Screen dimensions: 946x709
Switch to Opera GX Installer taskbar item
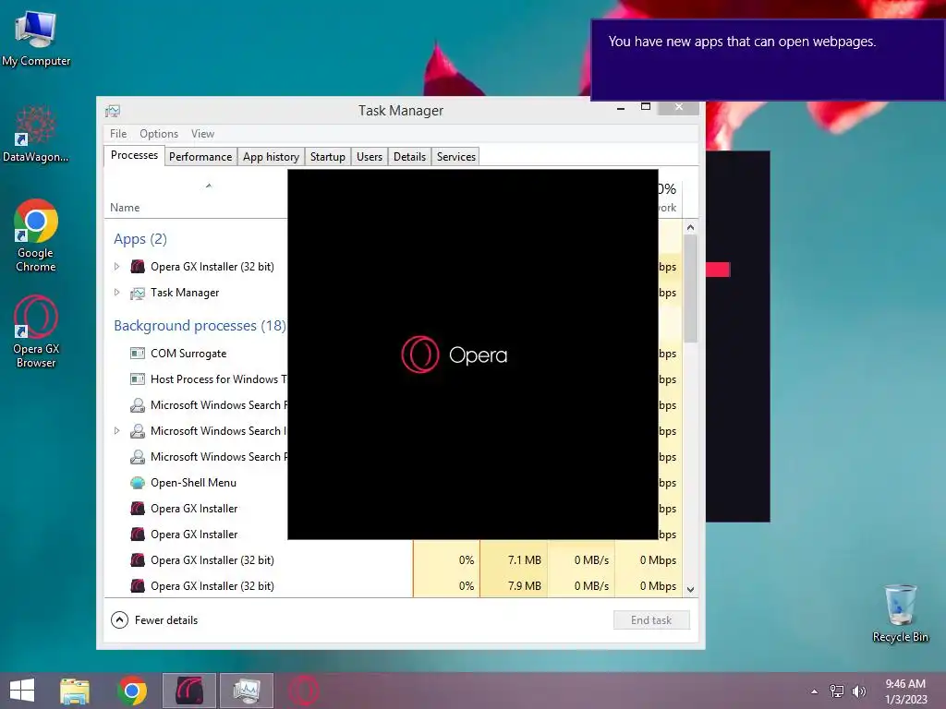pyautogui.click(x=188, y=691)
